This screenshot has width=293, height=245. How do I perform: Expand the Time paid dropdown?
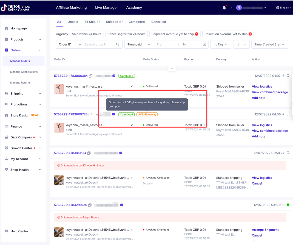click(x=139, y=44)
